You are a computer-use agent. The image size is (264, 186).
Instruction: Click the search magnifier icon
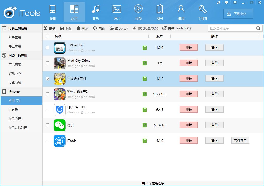click(258, 28)
